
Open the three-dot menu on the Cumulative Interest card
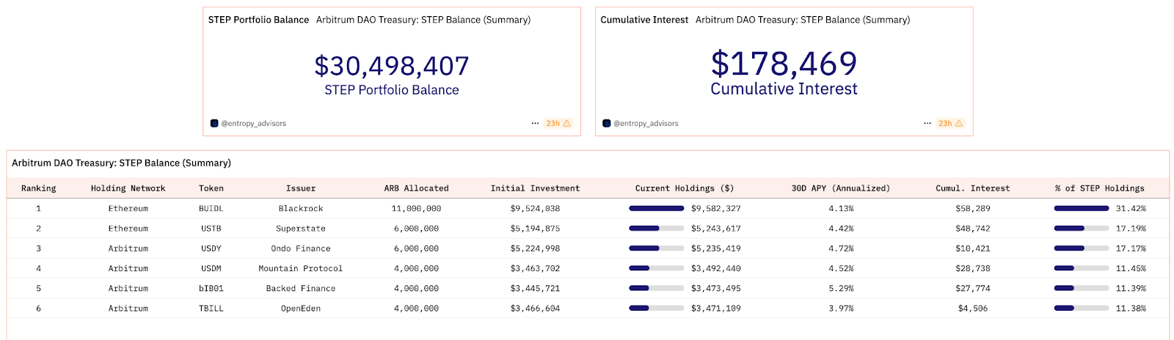pos(927,123)
